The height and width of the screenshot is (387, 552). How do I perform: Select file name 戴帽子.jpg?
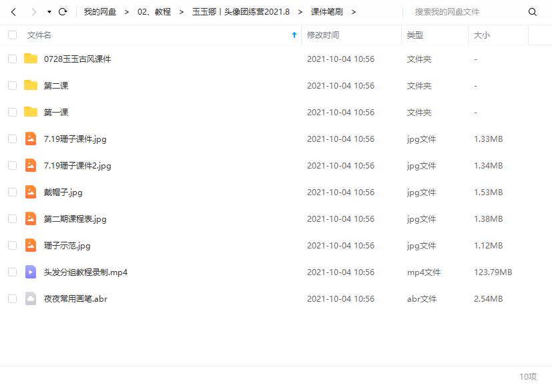(x=63, y=193)
